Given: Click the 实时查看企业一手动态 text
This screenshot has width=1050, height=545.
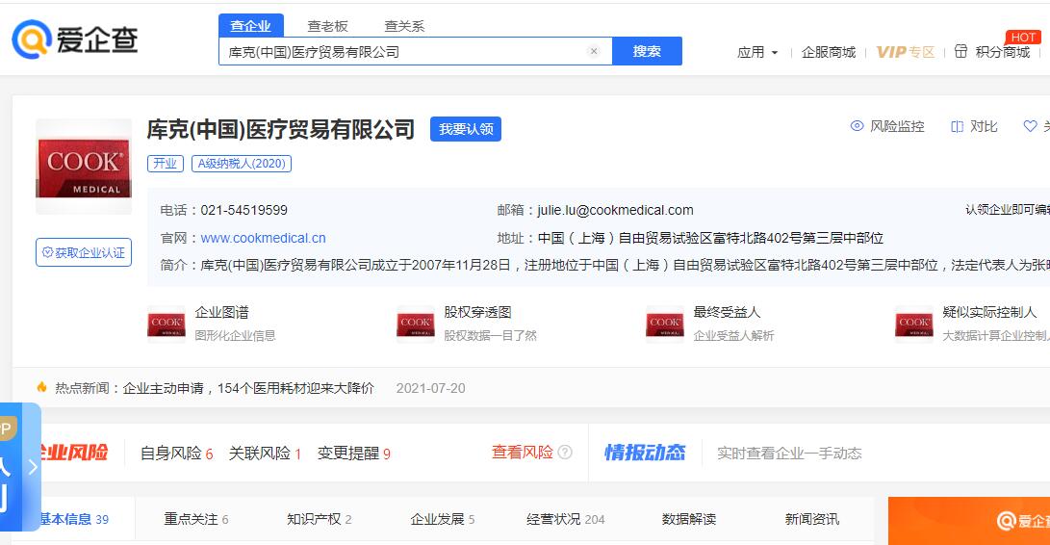Looking at the screenshot, I should (789, 454).
